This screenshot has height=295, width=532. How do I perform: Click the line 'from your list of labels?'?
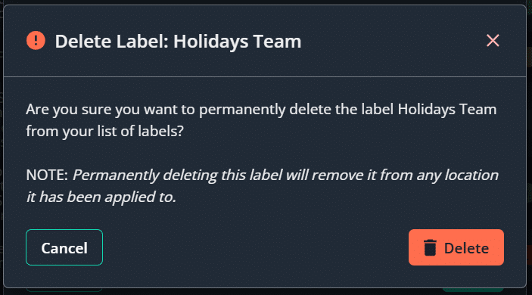tap(105, 131)
